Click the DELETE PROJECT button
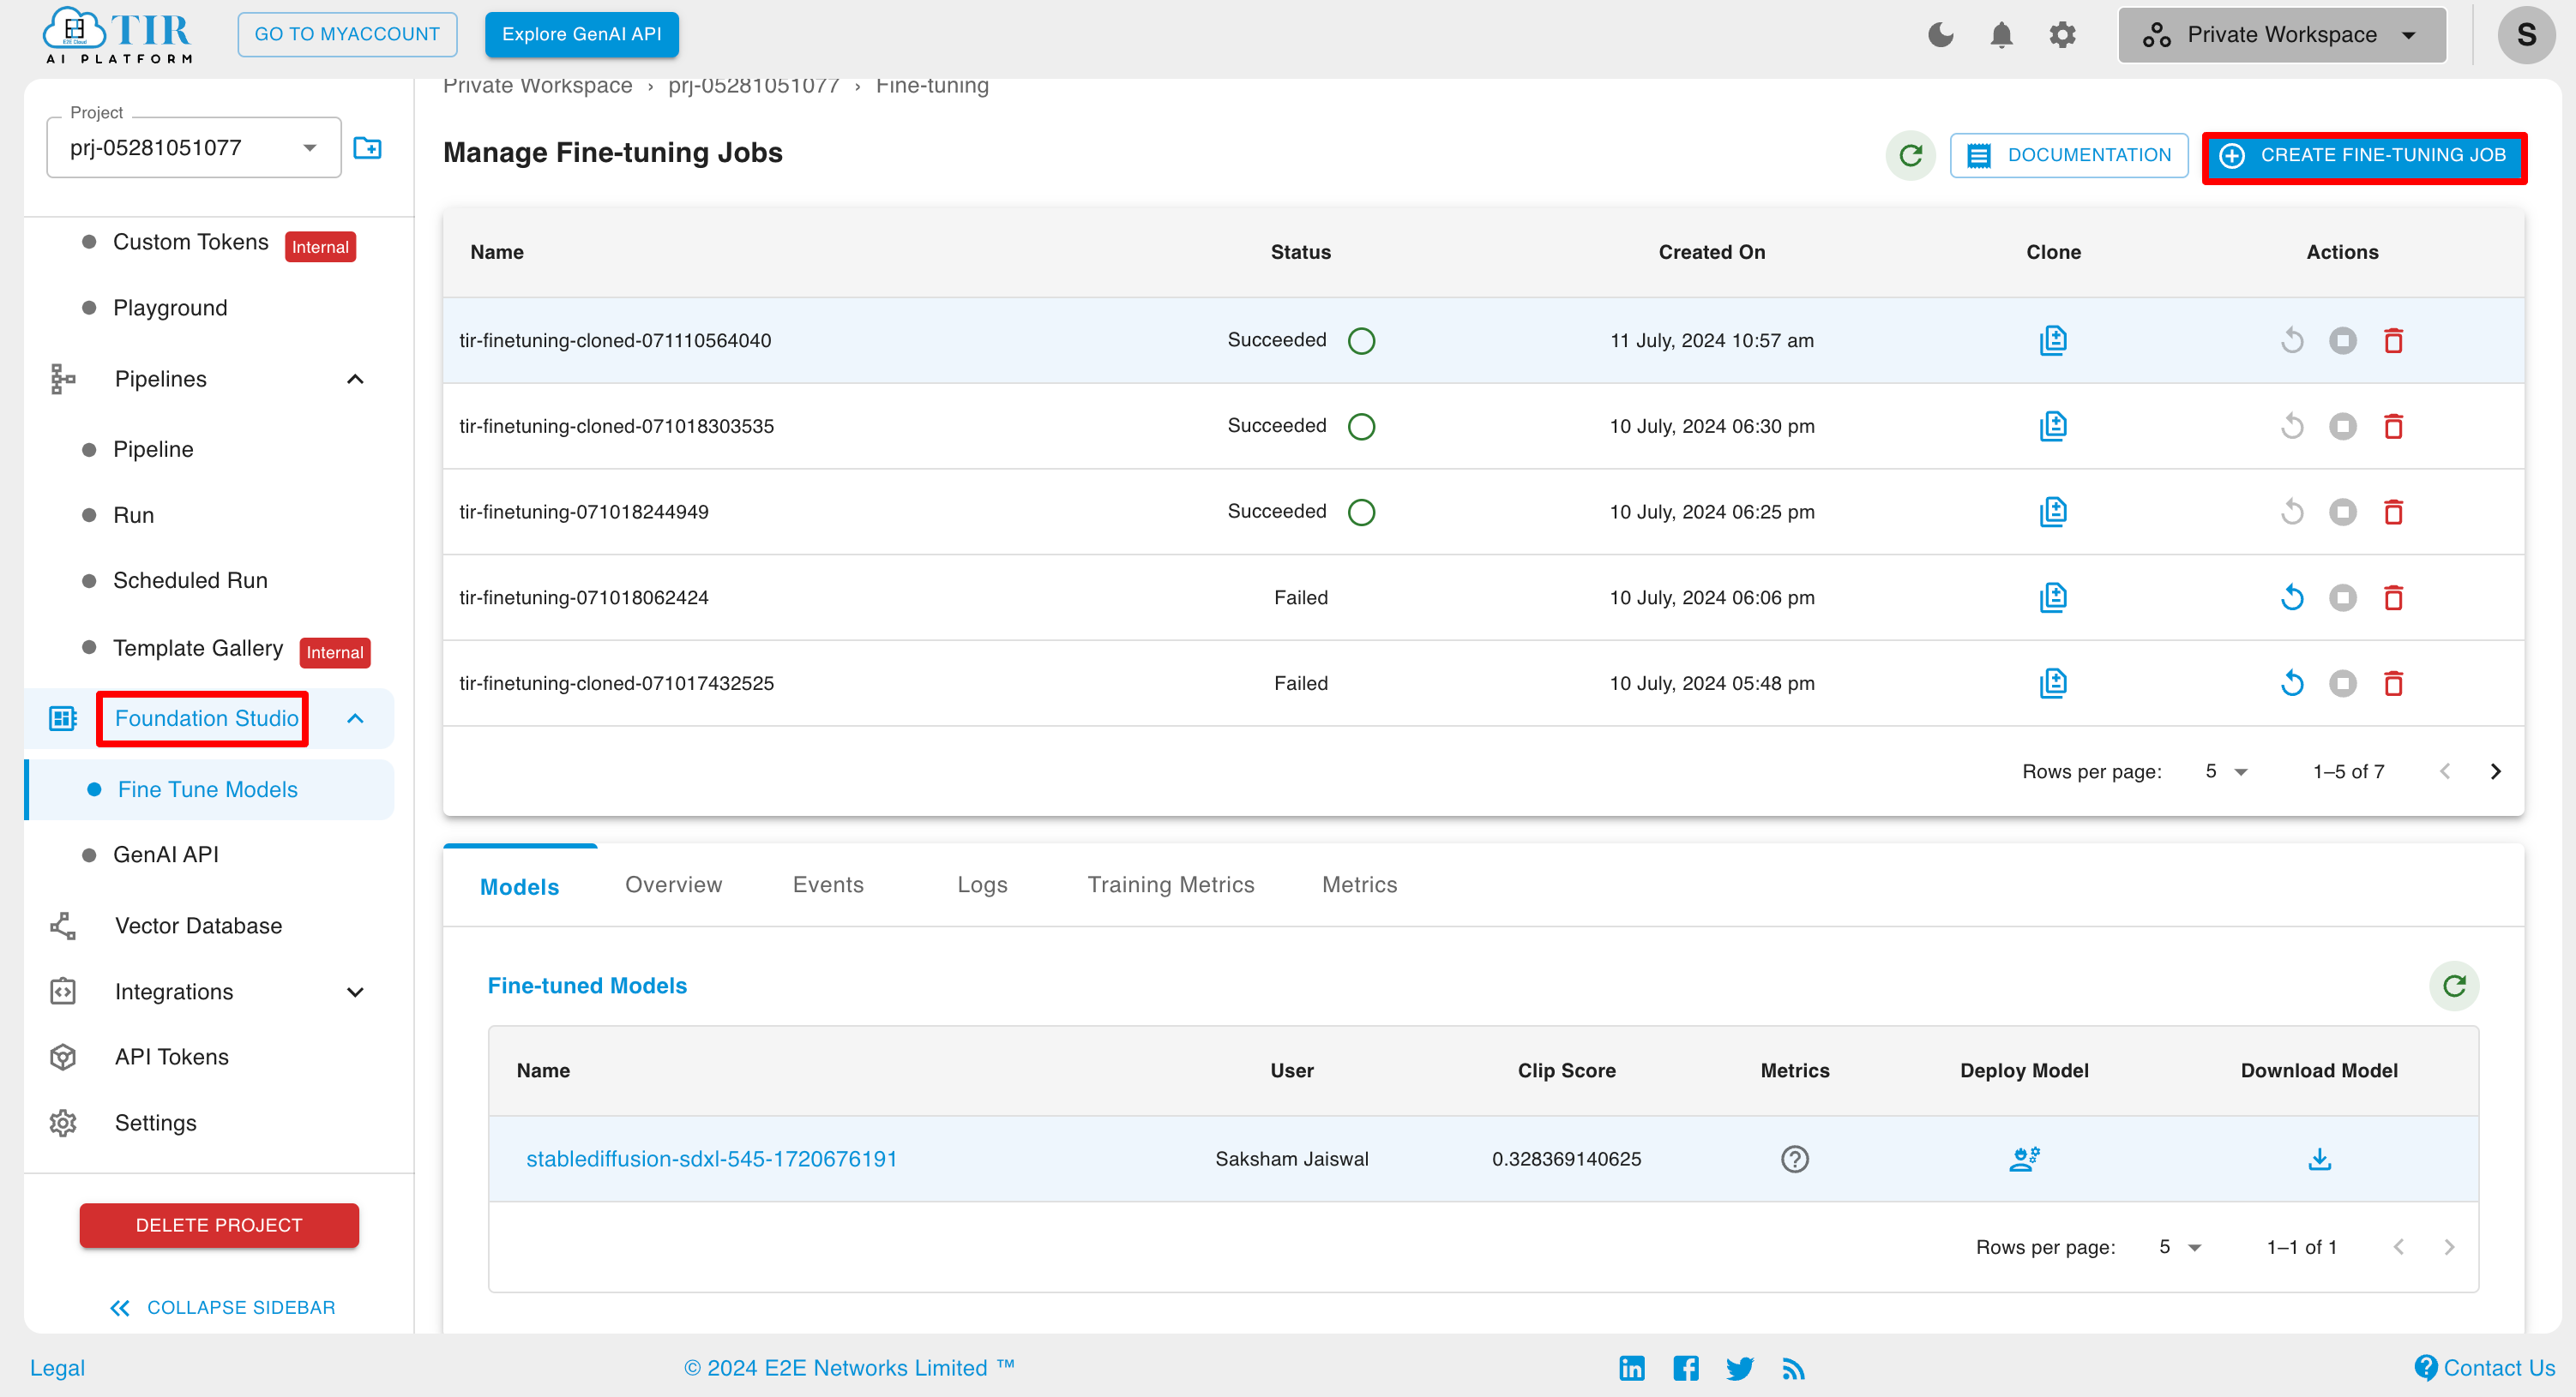 (x=219, y=1225)
